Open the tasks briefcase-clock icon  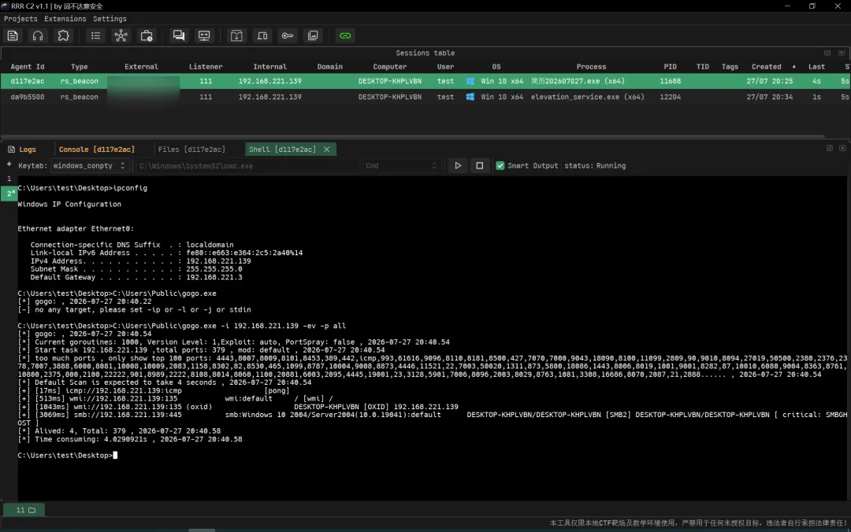[147, 35]
